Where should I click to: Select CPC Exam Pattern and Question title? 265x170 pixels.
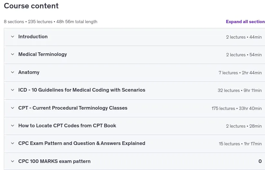(x=82, y=143)
